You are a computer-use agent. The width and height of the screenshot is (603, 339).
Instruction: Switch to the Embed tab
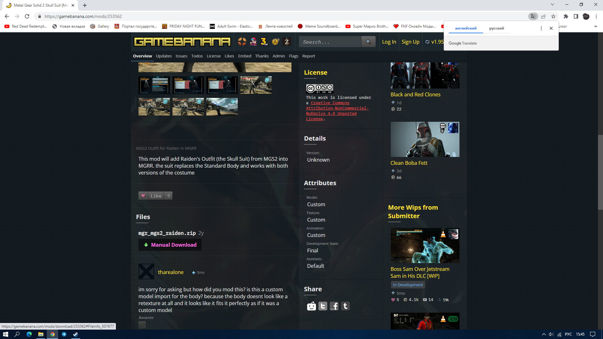(245, 56)
